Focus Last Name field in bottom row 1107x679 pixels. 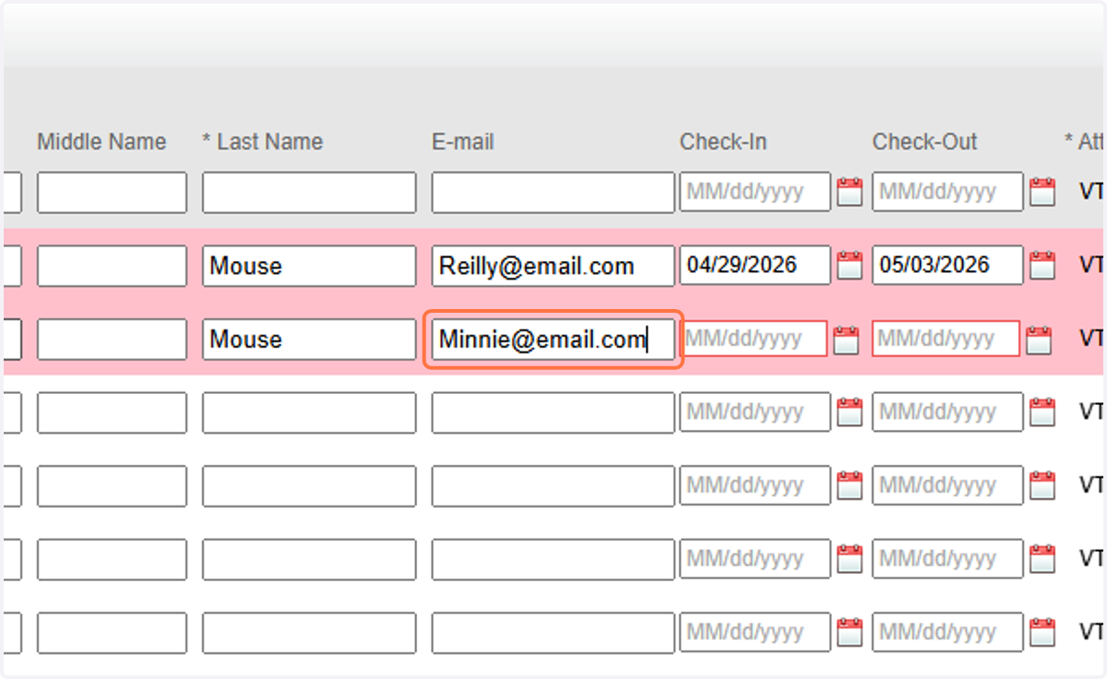309,633
